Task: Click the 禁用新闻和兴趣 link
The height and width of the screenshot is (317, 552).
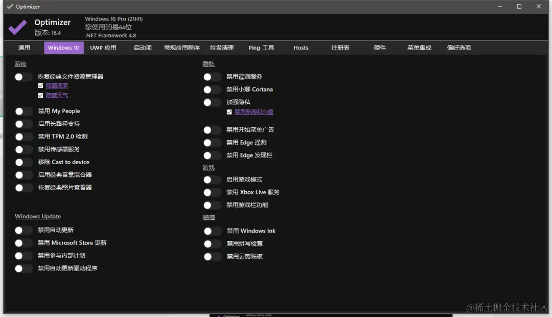Action: coord(254,112)
